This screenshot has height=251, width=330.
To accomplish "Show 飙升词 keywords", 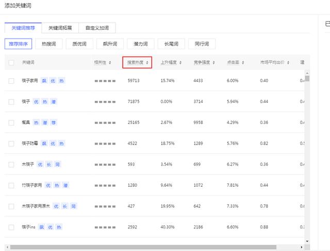I will (x=110, y=44).
